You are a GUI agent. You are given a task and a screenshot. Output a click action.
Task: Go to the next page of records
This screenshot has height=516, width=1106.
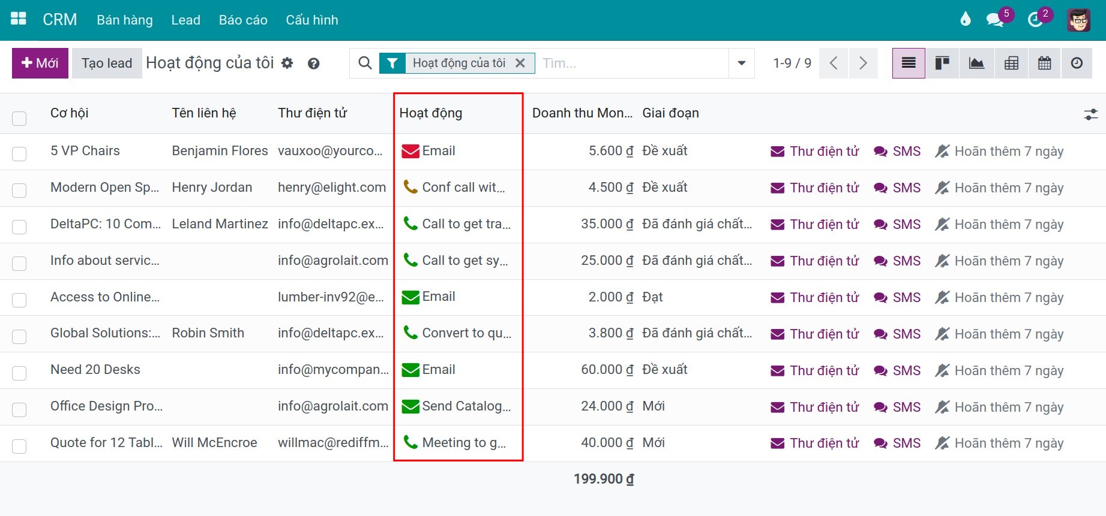pos(863,63)
